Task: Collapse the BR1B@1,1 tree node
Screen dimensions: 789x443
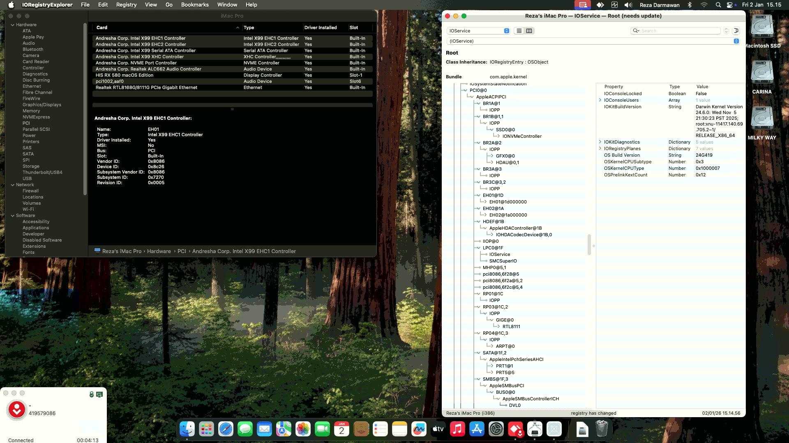Action: pos(478,116)
